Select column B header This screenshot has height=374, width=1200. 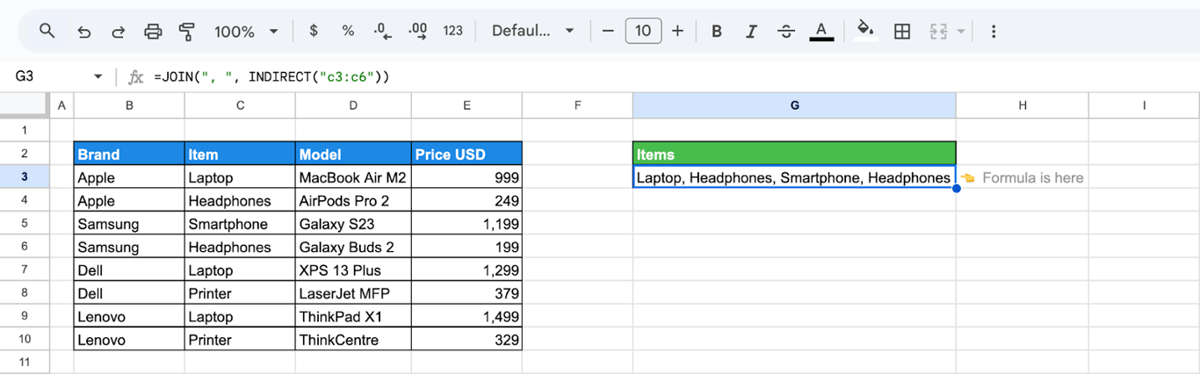(x=129, y=105)
